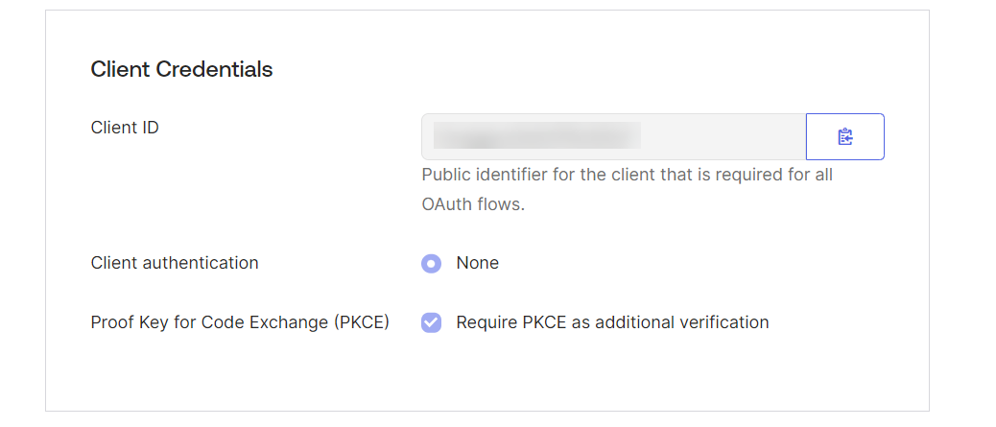This screenshot has width=996, height=427.
Task: Click the 'OAuth flows.' line of help text
Action: tap(473, 206)
